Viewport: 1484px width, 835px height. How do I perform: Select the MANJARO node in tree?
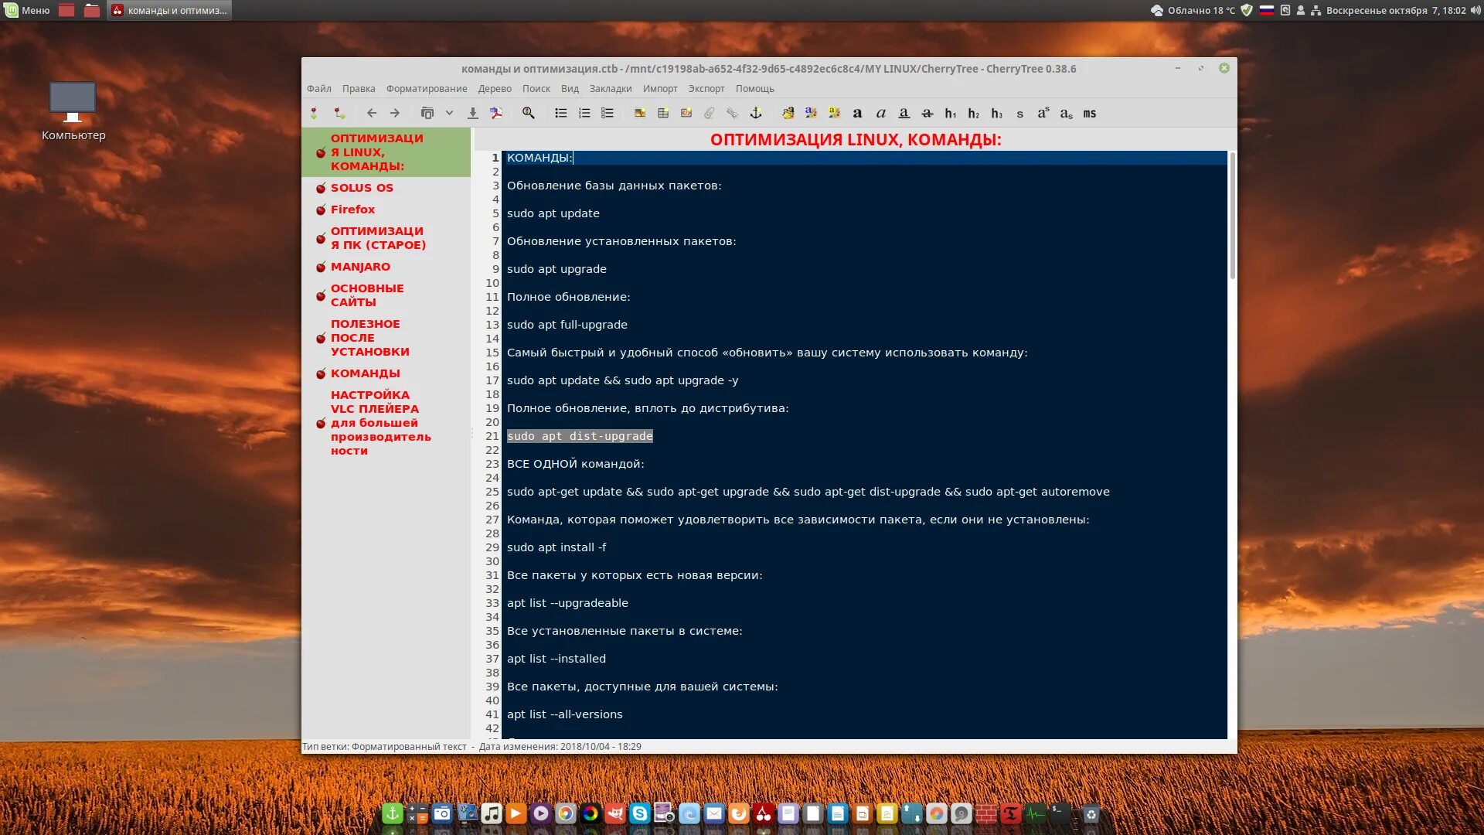point(360,267)
